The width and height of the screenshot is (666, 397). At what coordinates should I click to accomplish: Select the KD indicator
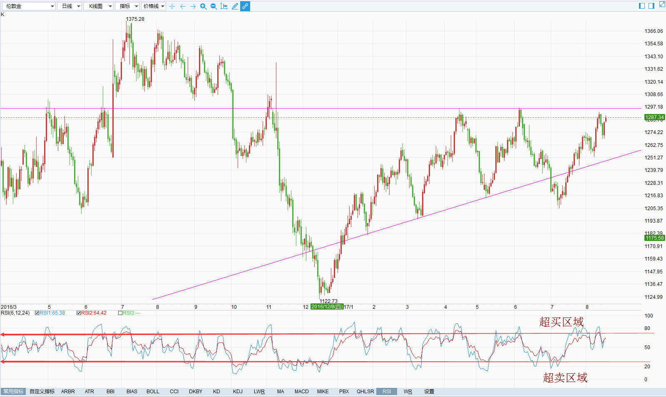216,391
